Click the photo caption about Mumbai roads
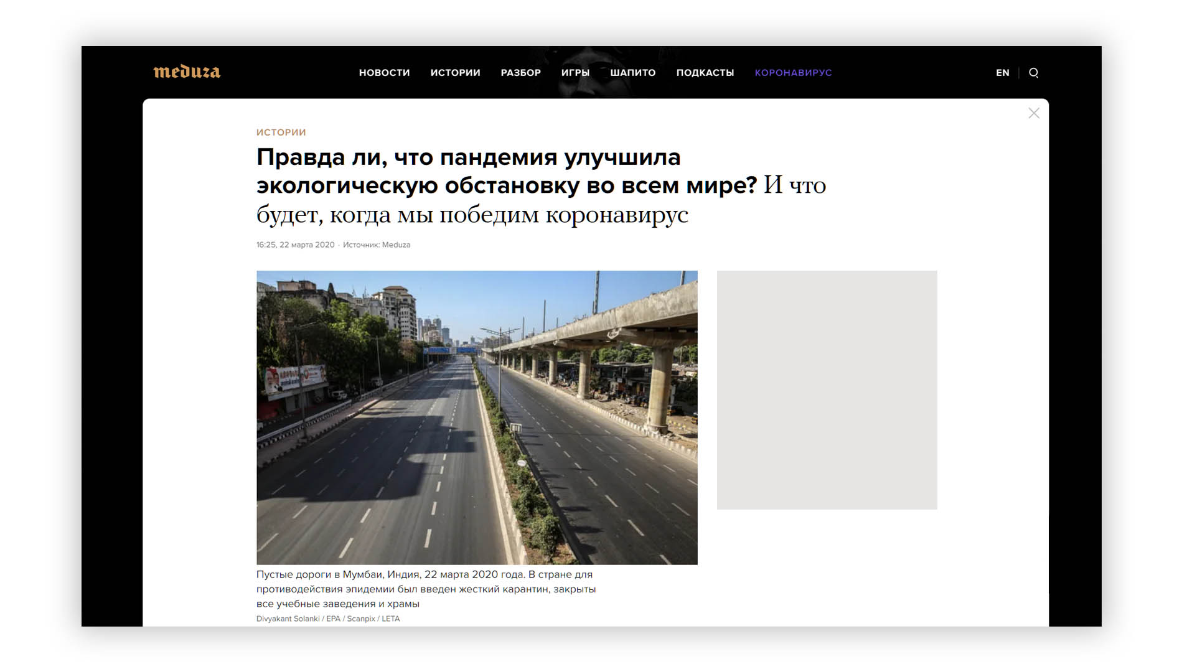Screen dimensions: 1182x672 (x=426, y=589)
